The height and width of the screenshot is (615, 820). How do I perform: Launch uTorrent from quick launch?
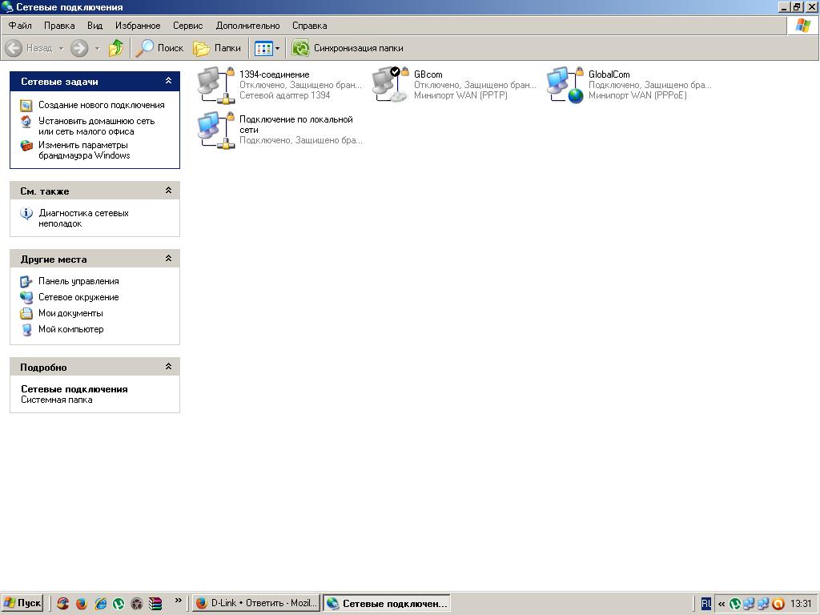[119, 604]
